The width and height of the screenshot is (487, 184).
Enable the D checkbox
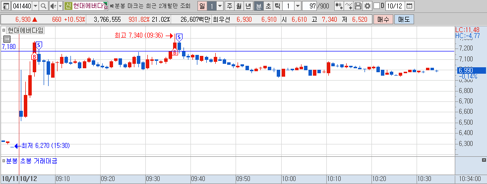tap(376, 5)
